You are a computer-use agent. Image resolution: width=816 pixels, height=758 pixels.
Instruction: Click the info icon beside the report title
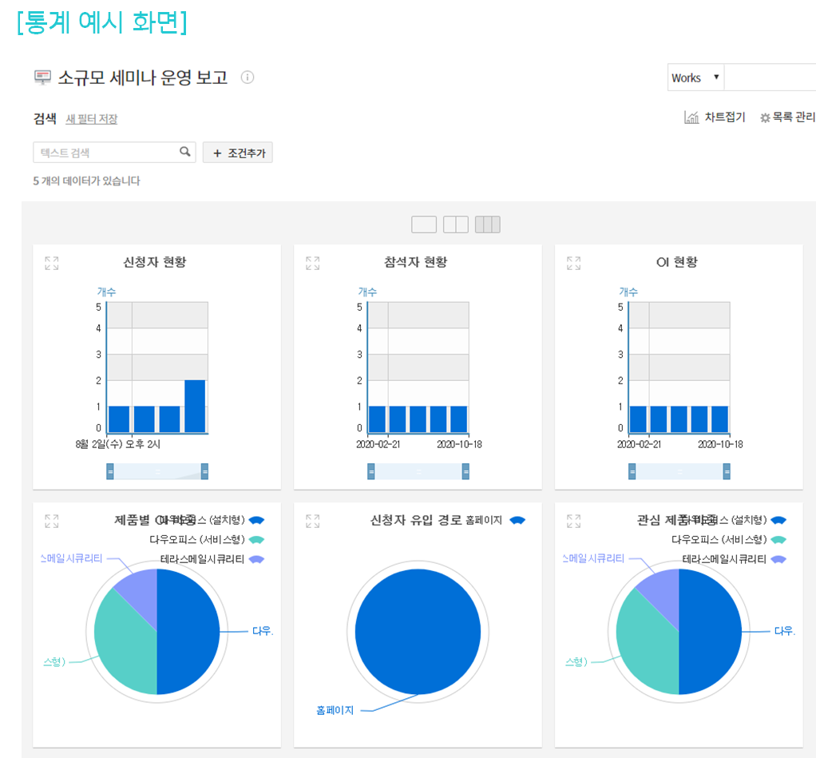pyautogui.click(x=248, y=77)
